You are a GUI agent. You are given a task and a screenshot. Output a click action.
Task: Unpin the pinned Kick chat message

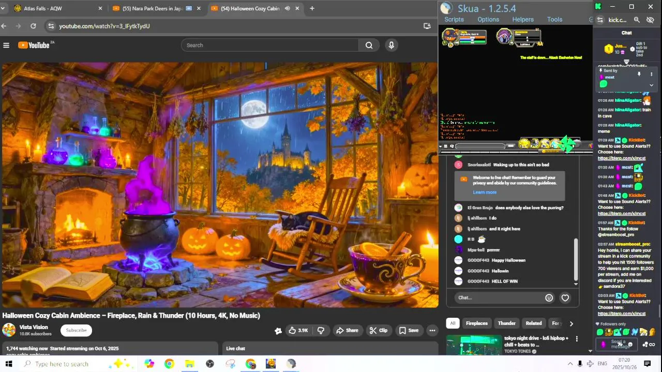[x=639, y=74]
